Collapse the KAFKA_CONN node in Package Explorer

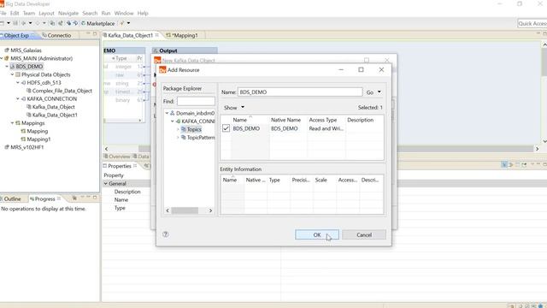(x=173, y=121)
